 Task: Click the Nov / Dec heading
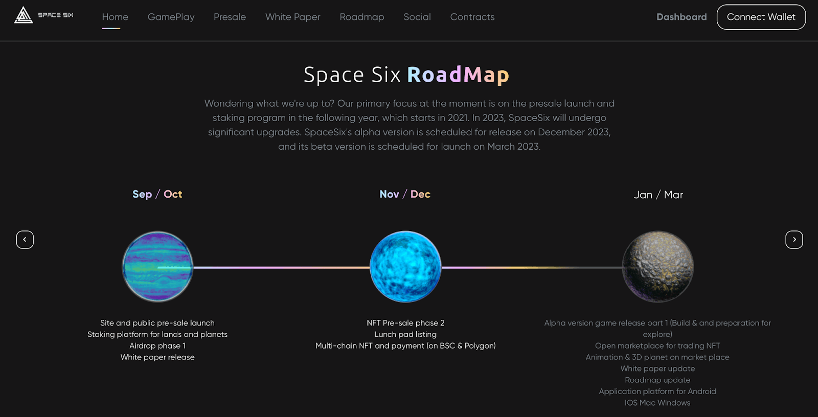tap(405, 194)
